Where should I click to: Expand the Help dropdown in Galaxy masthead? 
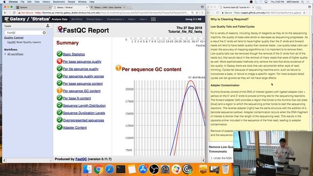click(132, 20)
